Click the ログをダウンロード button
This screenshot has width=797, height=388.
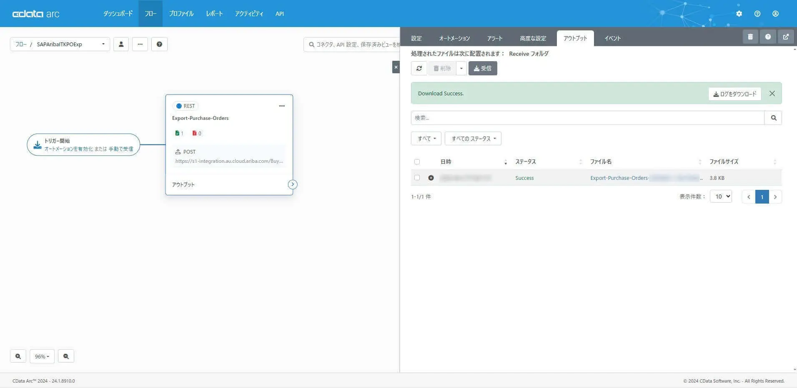click(735, 94)
